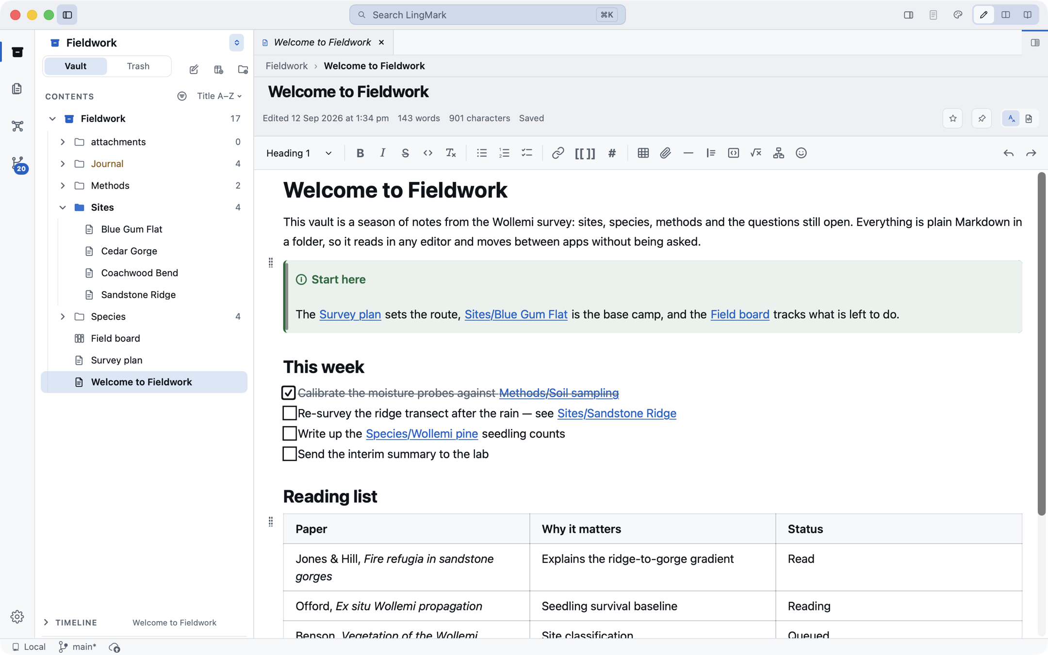Screen dimensions: 1048x655
Task: Insert a math formula
Action: click(756, 153)
